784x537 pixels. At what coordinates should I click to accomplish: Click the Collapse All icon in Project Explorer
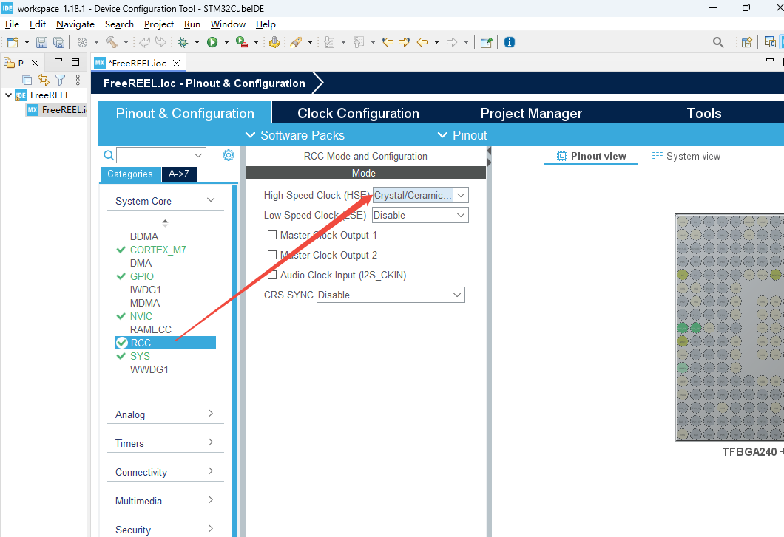coord(27,80)
